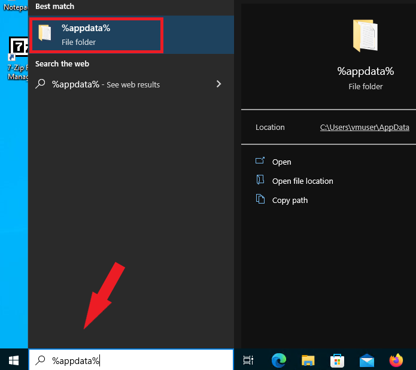Click the large %appdata% folder preview icon
The height and width of the screenshot is (370, 416).
pos(365,35)
